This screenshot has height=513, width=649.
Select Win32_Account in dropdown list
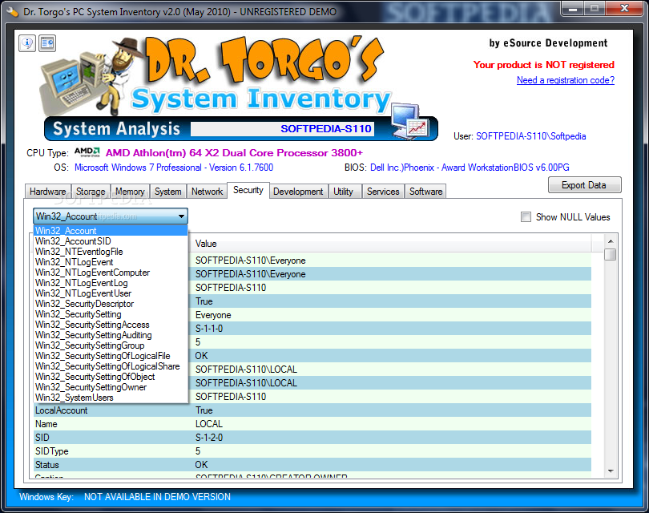[111, 231]
